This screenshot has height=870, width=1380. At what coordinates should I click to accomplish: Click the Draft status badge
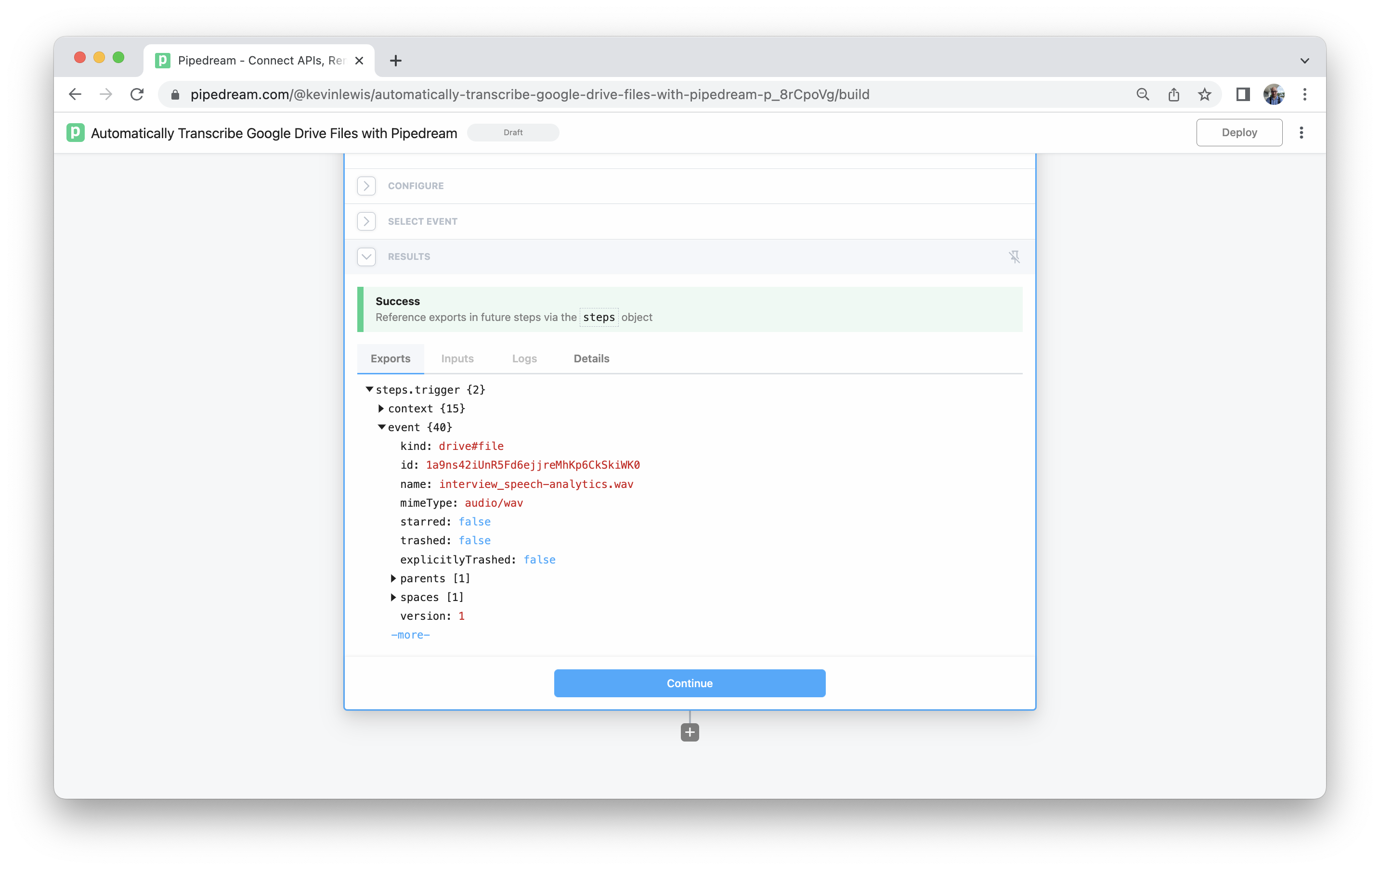pos(513,132)
